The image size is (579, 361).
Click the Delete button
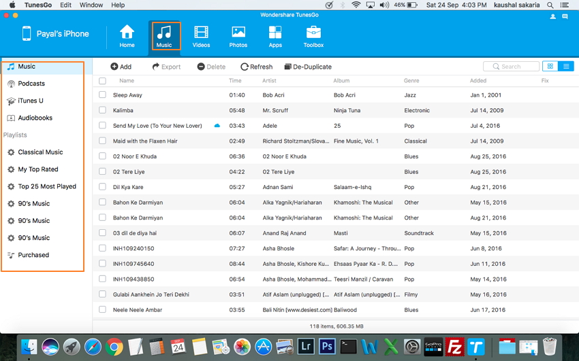[x=211, y=67]
